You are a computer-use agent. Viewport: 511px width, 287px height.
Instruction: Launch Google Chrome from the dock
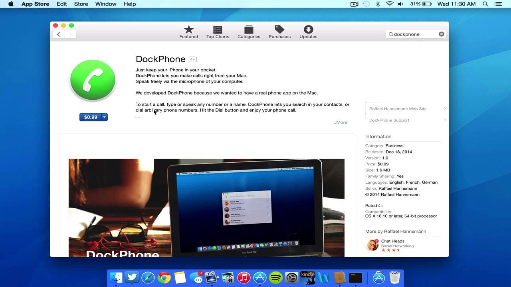click(164, 277)
